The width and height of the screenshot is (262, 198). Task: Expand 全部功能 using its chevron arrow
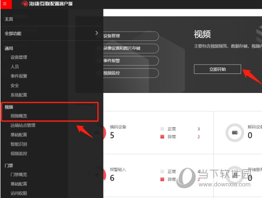[96, 33]
